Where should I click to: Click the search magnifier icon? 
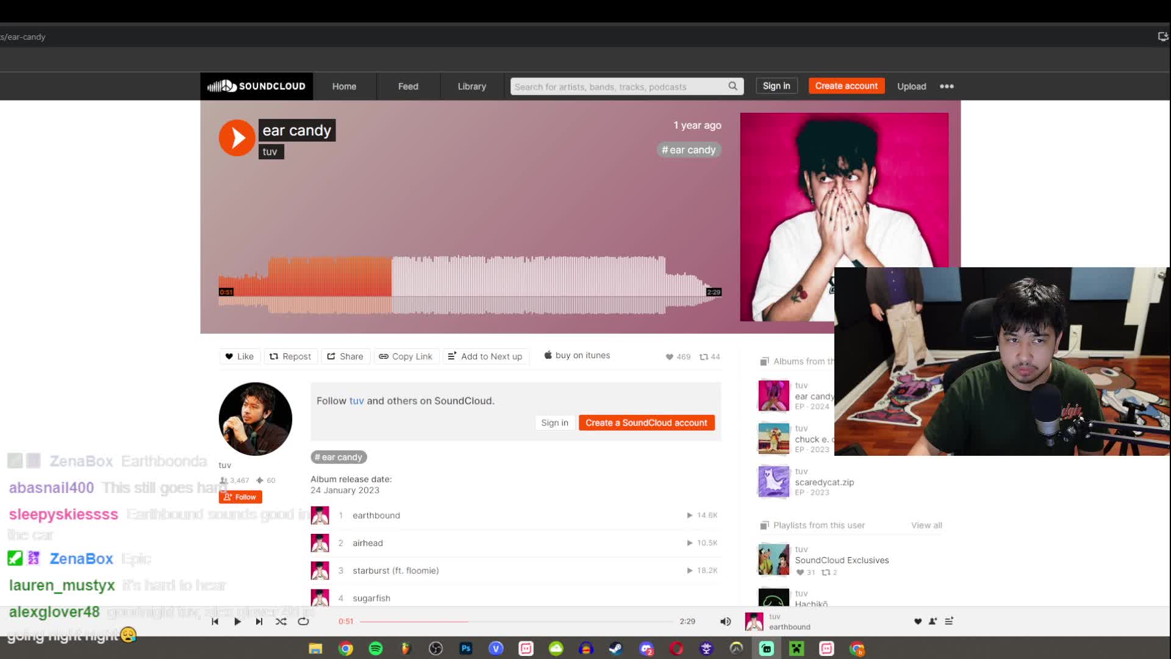[732, 86]
